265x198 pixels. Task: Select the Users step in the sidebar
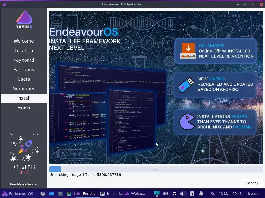tap(24, 79)
